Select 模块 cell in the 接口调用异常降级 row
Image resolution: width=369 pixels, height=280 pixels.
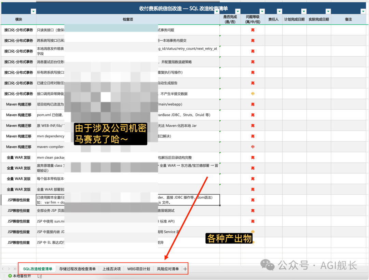[x=18, y=94]
